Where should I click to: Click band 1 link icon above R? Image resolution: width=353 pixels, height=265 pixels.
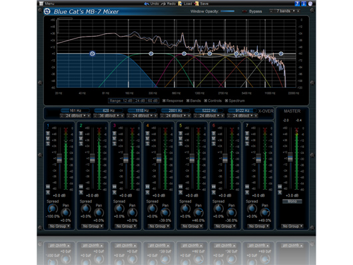48,186
